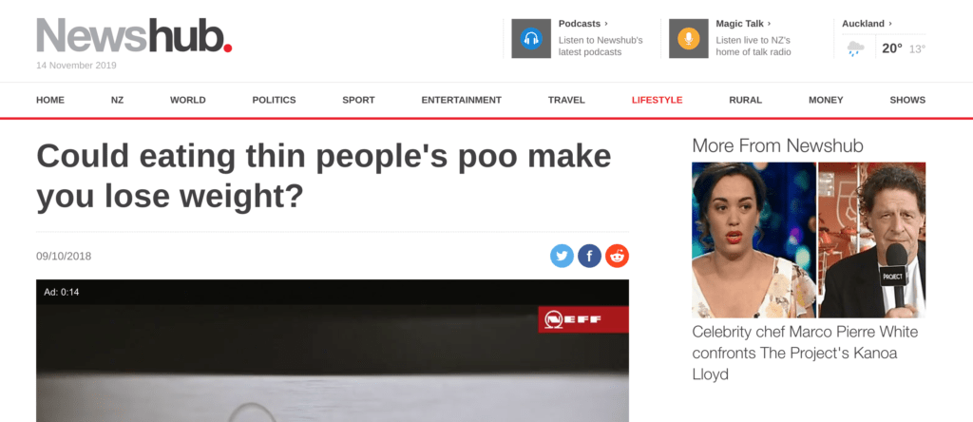
Task: Click the video ad player area
Action: (x=333, y=351)
